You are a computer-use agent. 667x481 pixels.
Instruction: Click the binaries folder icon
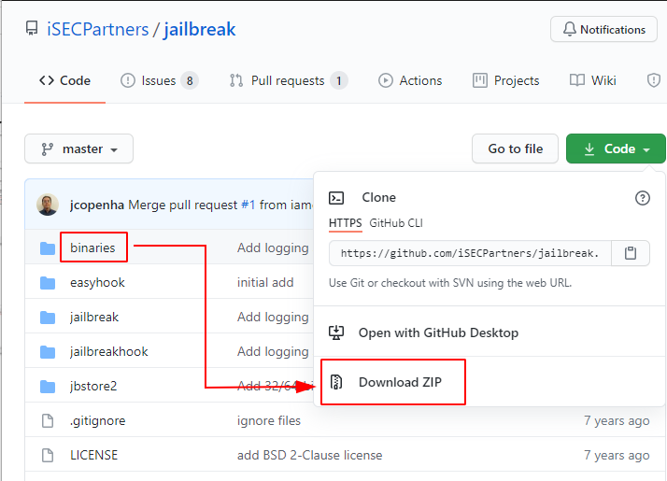click(49, 248)
